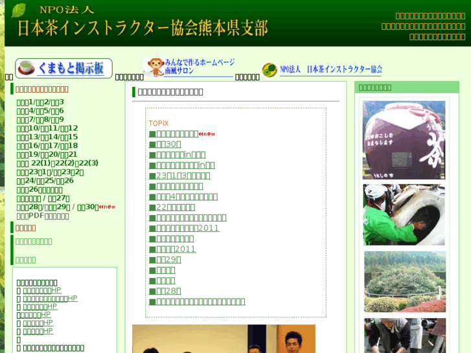This screenshot has width=471, height=353.
Task: Click the green leaf logo in header
Action: [x=19, y=10]
